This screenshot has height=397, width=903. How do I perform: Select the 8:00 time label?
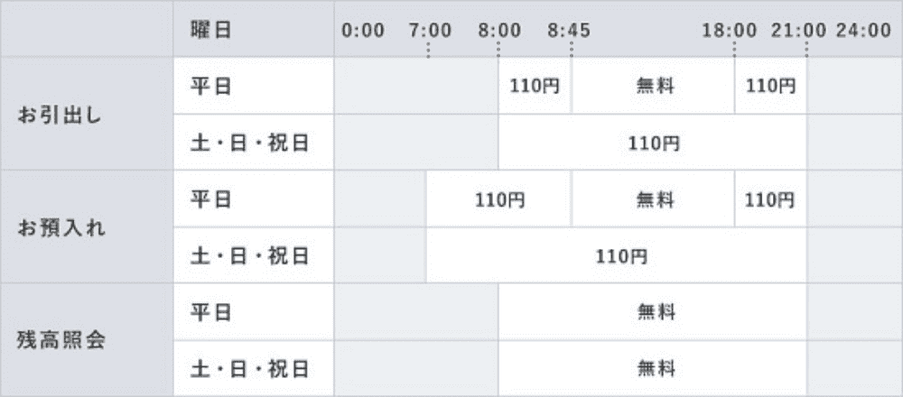[499, 31]
